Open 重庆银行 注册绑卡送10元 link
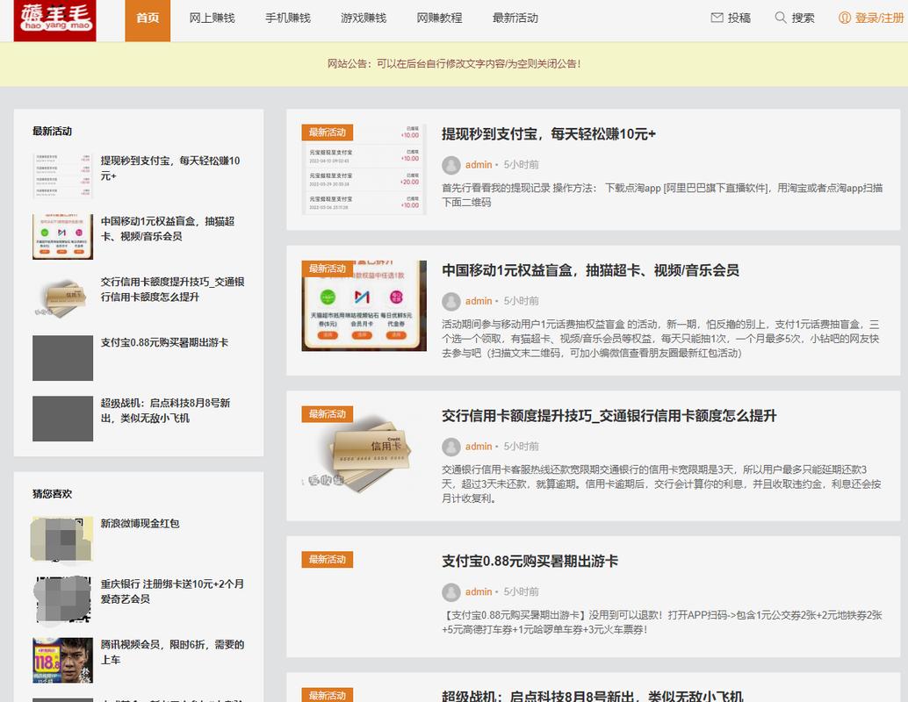The height and width of the screenshot is (702, 908). click(173, 591)
